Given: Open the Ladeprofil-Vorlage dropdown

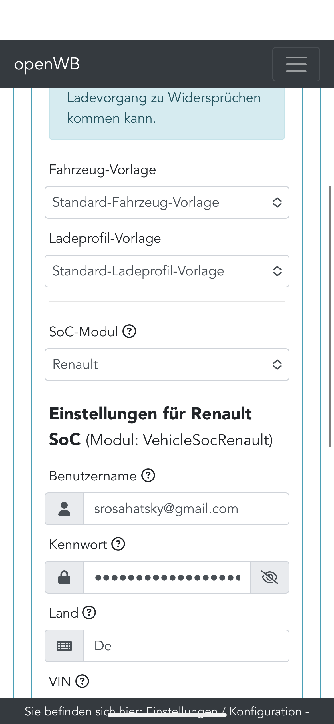Looking at the screenshot, I should [167, 271].
